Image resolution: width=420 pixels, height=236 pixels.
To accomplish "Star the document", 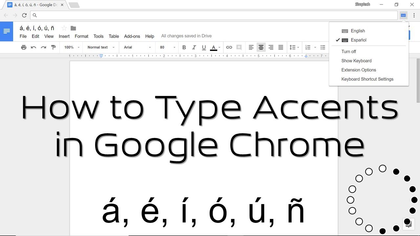I will (64, 28).
